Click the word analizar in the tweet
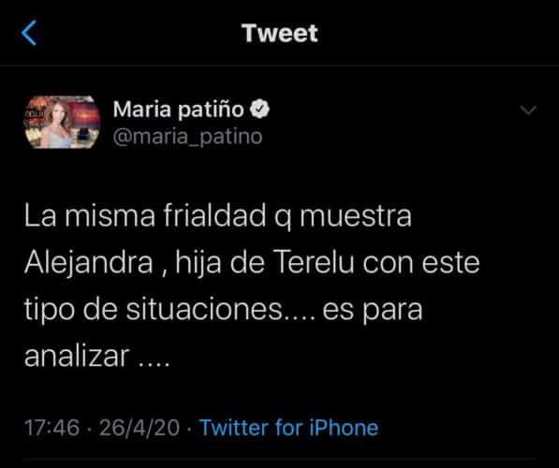 pyautogui.click(x=77, y=356)
